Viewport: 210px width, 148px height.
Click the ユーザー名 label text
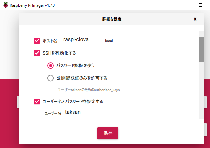pos(53,114)
